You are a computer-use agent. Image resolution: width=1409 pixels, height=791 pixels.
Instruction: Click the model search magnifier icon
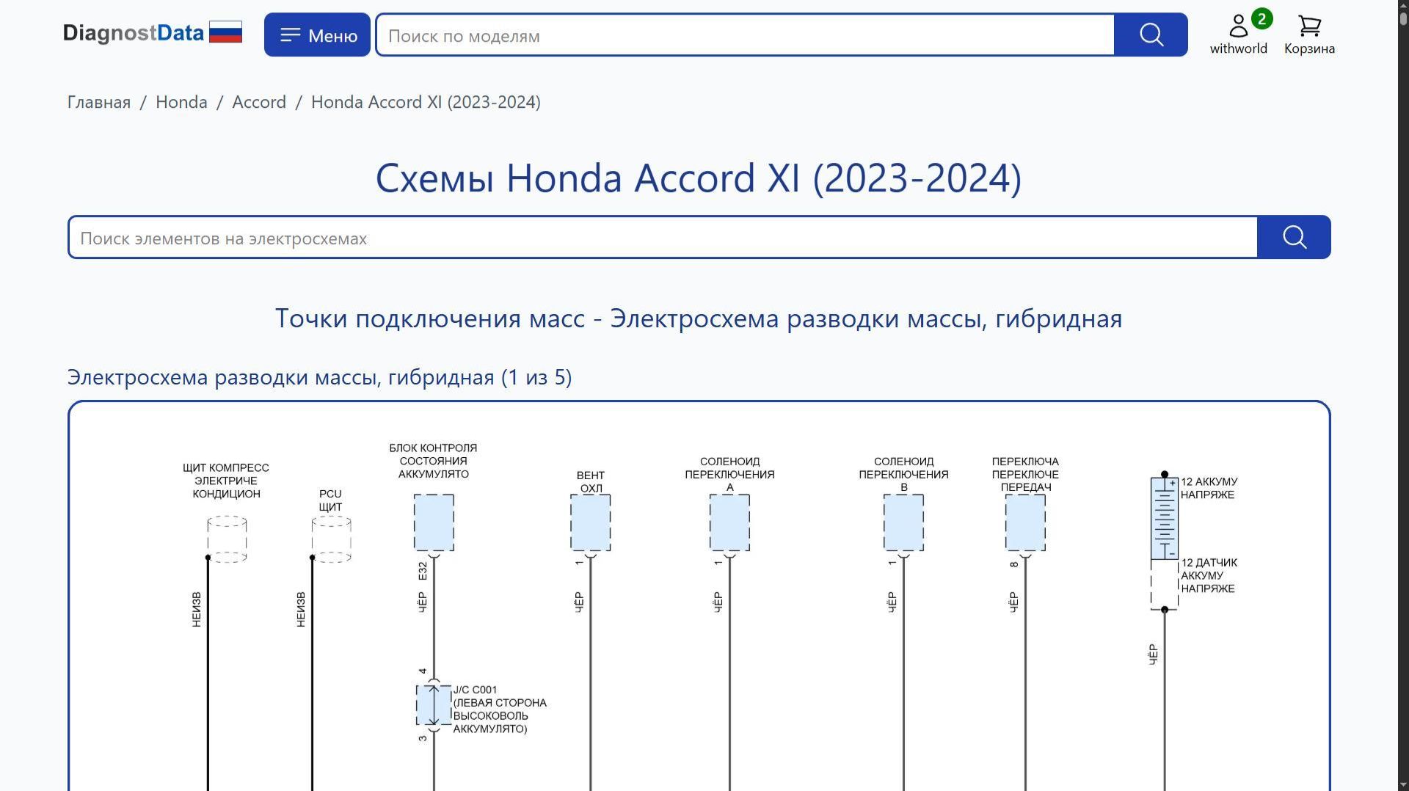(1151, 34)
